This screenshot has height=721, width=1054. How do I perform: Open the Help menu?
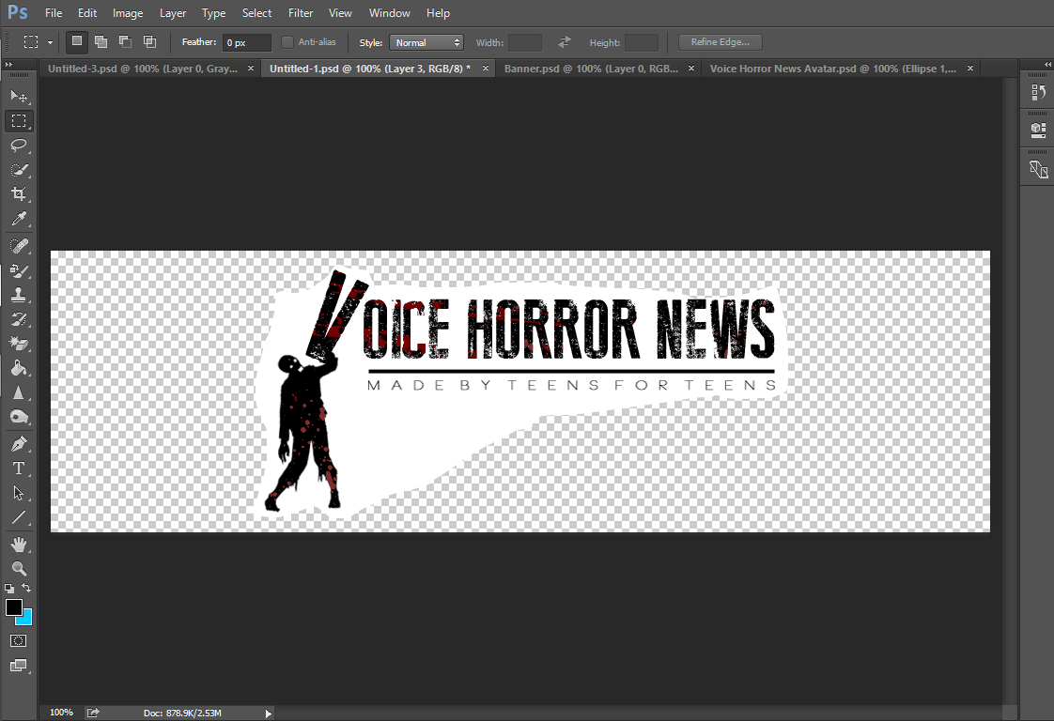click(439, 13)
